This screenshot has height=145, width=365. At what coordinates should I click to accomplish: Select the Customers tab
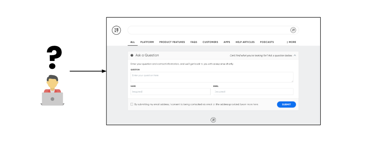pyautogui.click(x=210, y=42)
